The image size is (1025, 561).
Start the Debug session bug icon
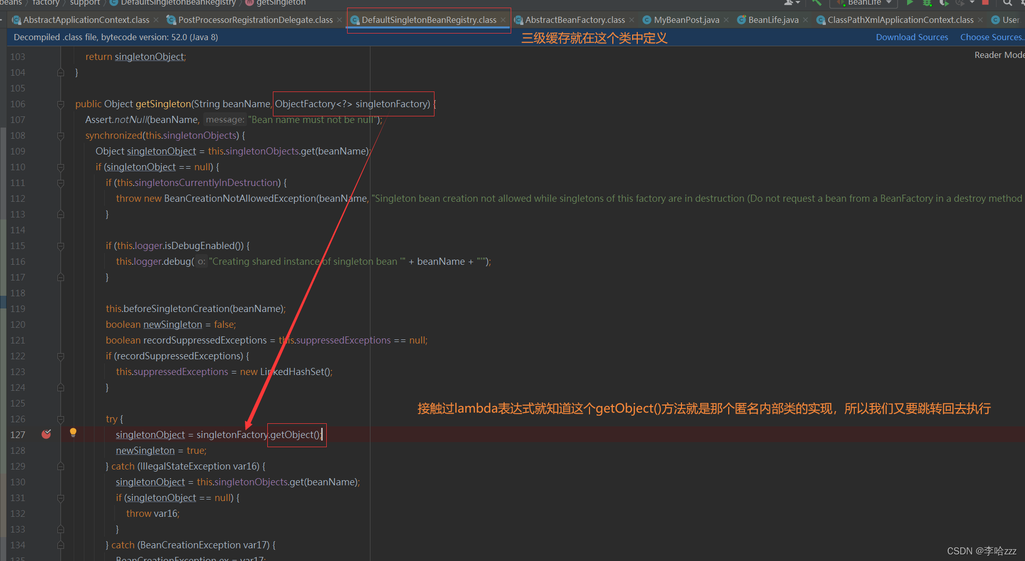pyautogui.click(x=927, y=3)
